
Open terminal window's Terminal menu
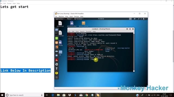tap(88, 32)
